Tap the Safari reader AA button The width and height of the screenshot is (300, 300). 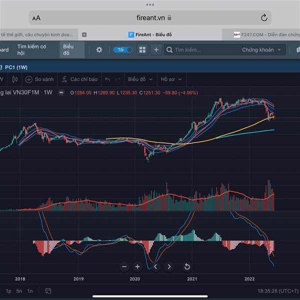(x=36, y=18)
